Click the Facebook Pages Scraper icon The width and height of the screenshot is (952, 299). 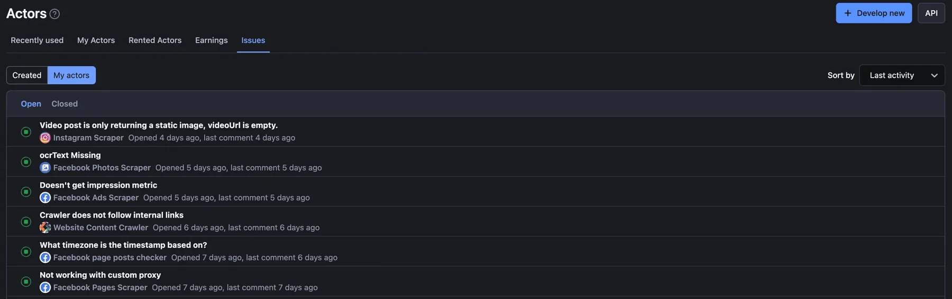45,287
